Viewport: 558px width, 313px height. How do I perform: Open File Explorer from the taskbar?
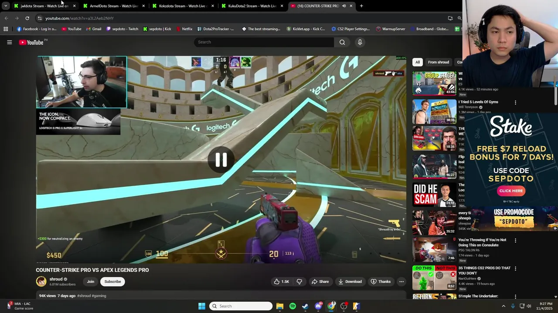[x=280, y=306]
